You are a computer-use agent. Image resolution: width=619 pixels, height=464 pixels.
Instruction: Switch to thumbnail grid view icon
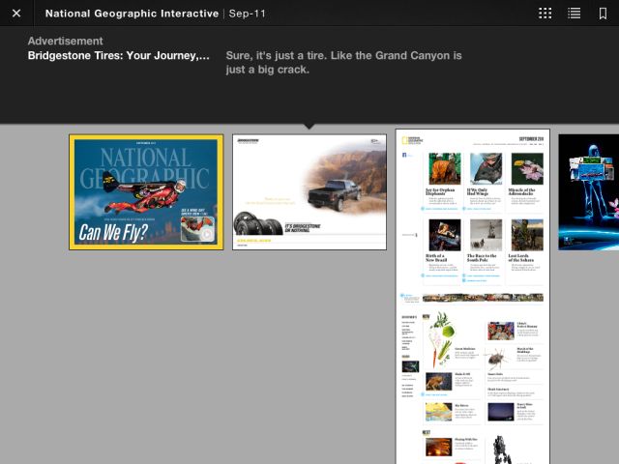pos(545,14)
